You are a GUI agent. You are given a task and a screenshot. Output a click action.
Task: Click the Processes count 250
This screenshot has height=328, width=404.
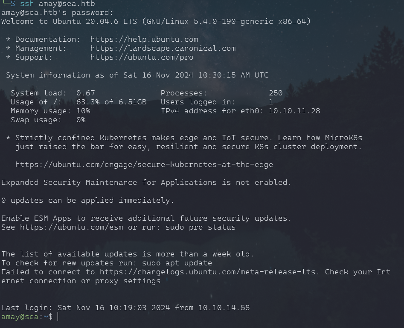[x=276, y=93]
